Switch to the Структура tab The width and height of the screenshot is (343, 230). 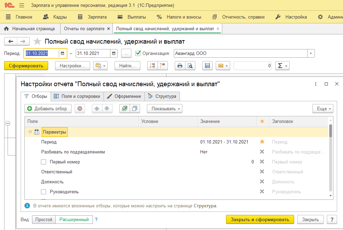pos(162,96)
